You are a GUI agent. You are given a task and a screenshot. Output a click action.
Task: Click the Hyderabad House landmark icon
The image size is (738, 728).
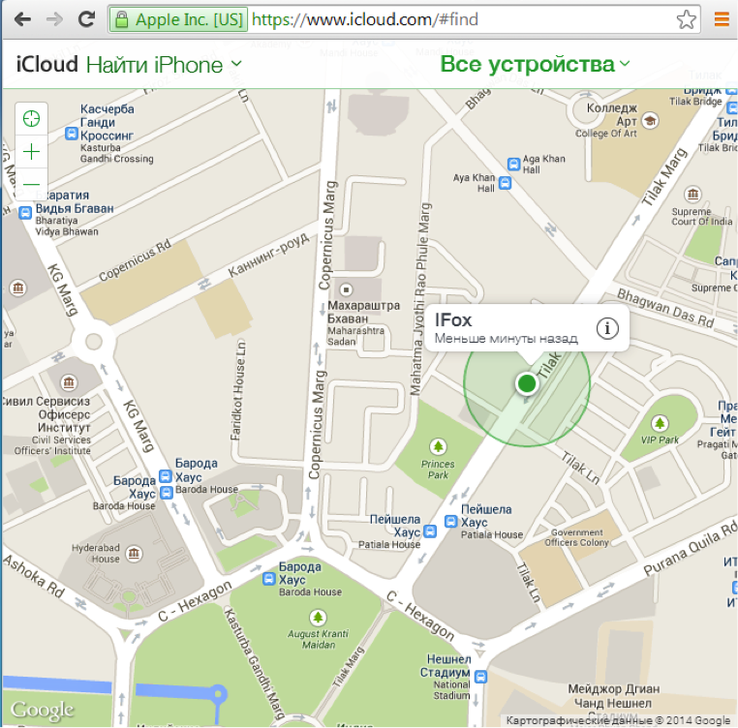click(x=134, y=553)
